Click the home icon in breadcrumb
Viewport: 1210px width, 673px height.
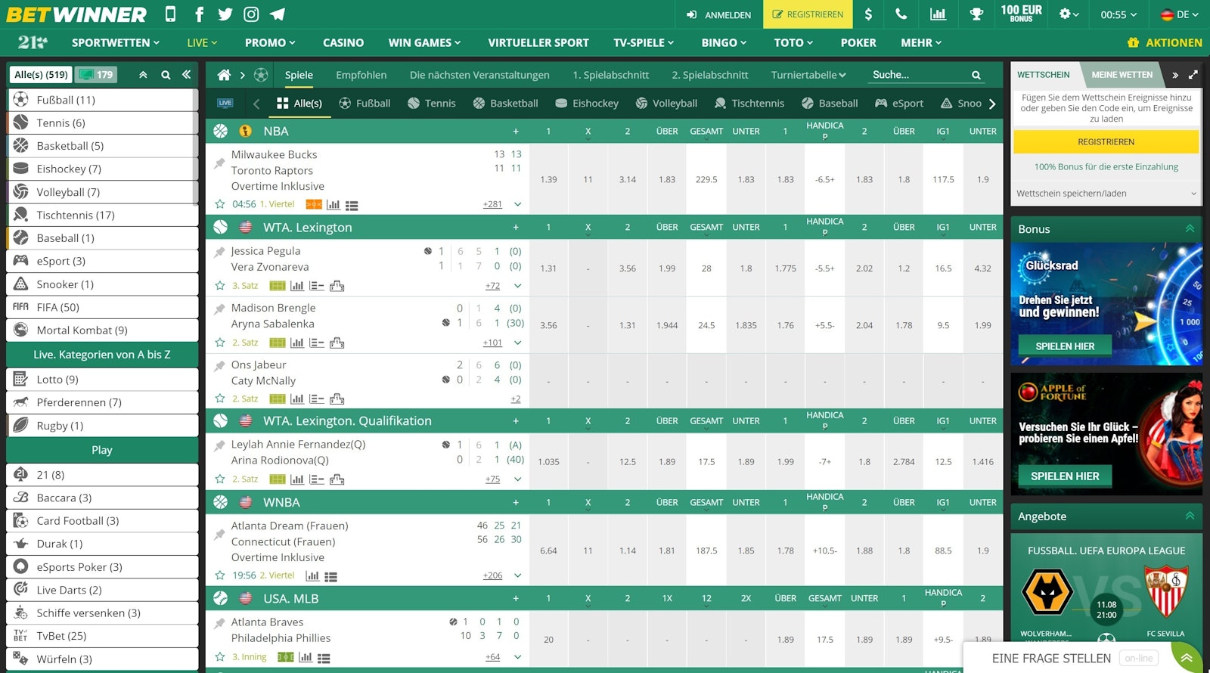point(224,75)
